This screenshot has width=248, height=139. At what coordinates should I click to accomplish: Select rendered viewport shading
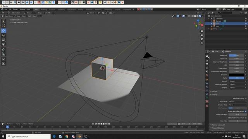point(200,16)
